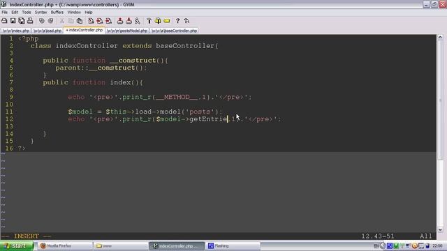Click 'getEntrie' on line 12

(x=208, y=119)
